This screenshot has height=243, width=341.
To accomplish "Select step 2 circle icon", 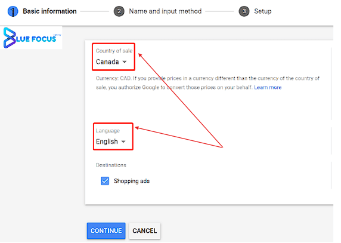I will pyautogui.click(x=119, y=11).
